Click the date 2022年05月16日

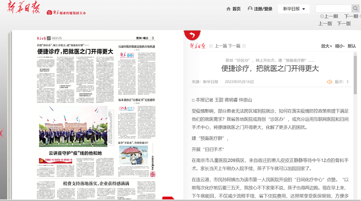tap(239, 82)
